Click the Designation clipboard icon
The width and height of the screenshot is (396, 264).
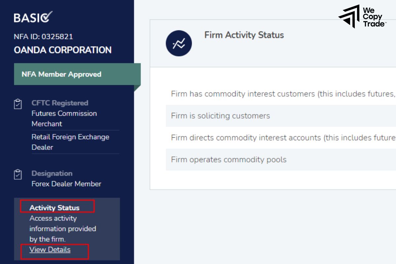pyautogui.click(x=18, y=174)
